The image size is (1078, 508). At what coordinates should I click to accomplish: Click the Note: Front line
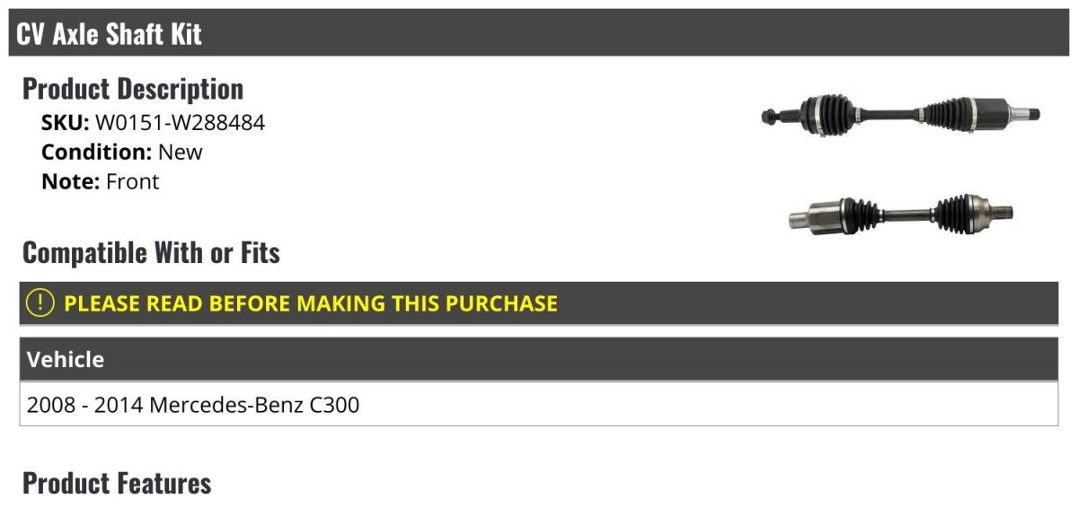(101, 181)
